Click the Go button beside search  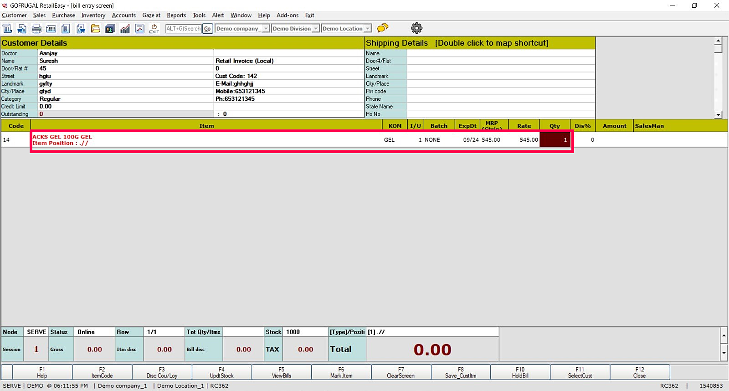[x=207, y=29]
